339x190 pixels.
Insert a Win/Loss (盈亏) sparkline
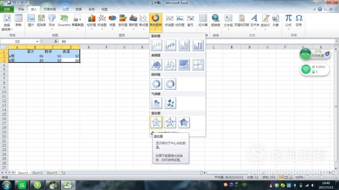190,20
